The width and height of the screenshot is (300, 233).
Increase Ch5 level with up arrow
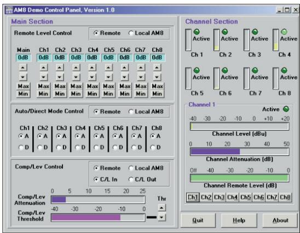pos(108,67)
